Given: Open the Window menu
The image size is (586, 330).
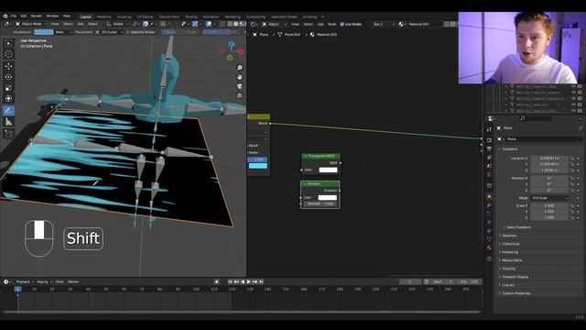Looking at the screenshot, I should [52, 16].
